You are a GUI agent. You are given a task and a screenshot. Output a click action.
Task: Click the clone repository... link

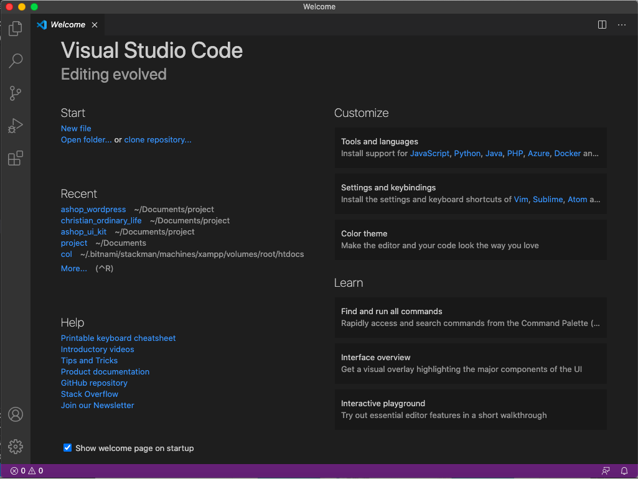pos(158,140)
